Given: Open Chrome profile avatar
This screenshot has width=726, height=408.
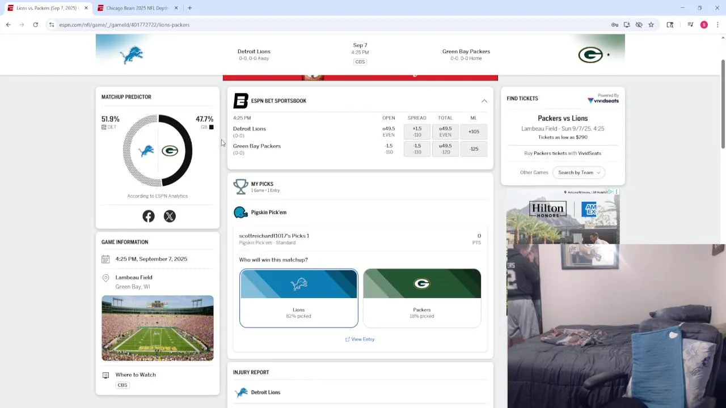Looking at the screenshot, I should pos(704,24).
